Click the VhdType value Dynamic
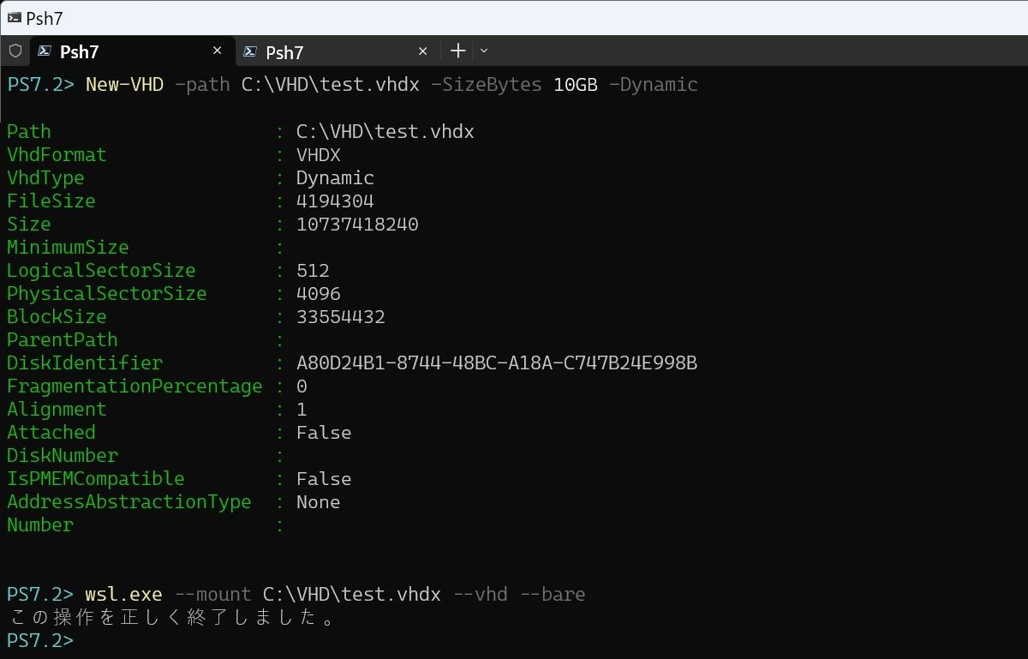The width and height of the screenshot is (1028, 659). tap(335, 177)
